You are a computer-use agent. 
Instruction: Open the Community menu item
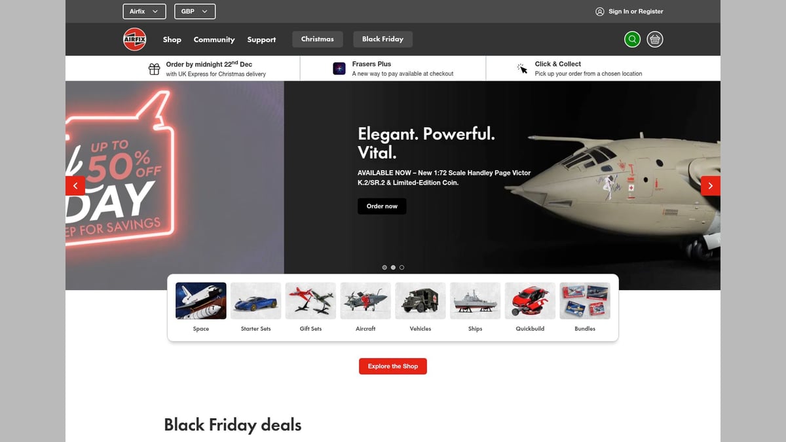tap(214, 40)
